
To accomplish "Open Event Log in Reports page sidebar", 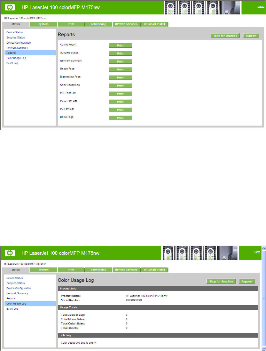I will [x=12, y=63].
